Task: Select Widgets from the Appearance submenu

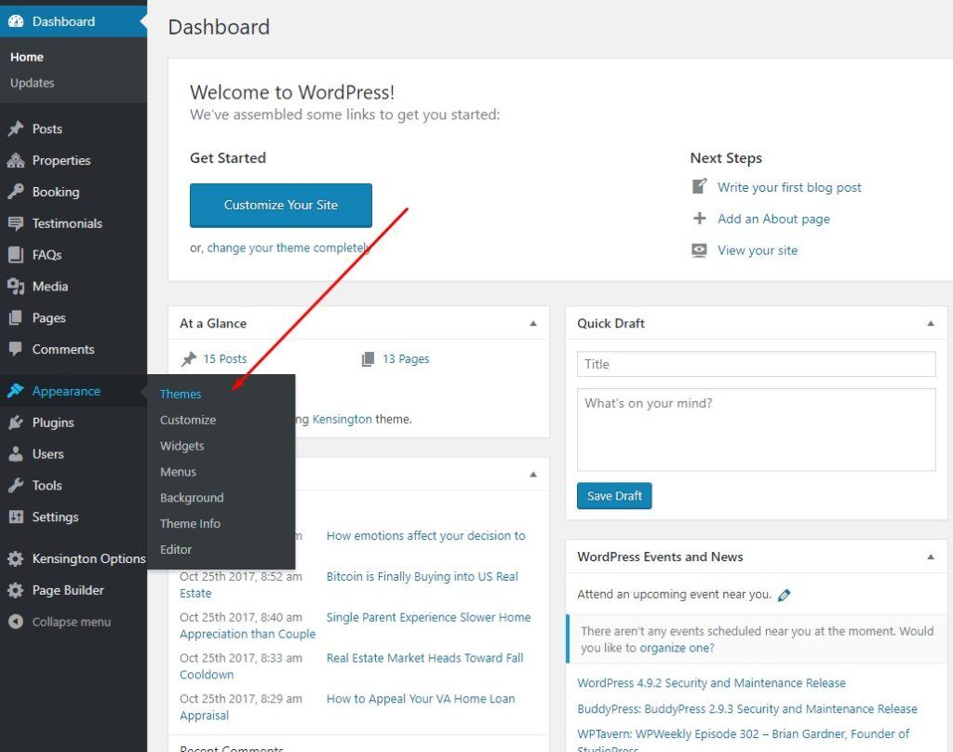Action: tap(181, 446)
